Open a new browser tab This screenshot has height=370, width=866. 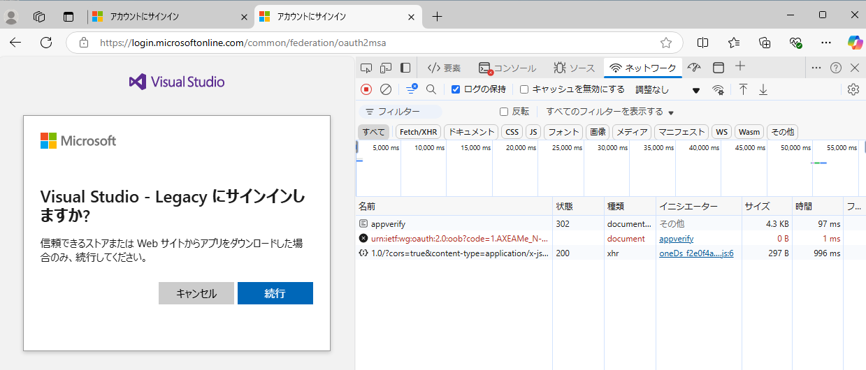(x=438, y=17)
